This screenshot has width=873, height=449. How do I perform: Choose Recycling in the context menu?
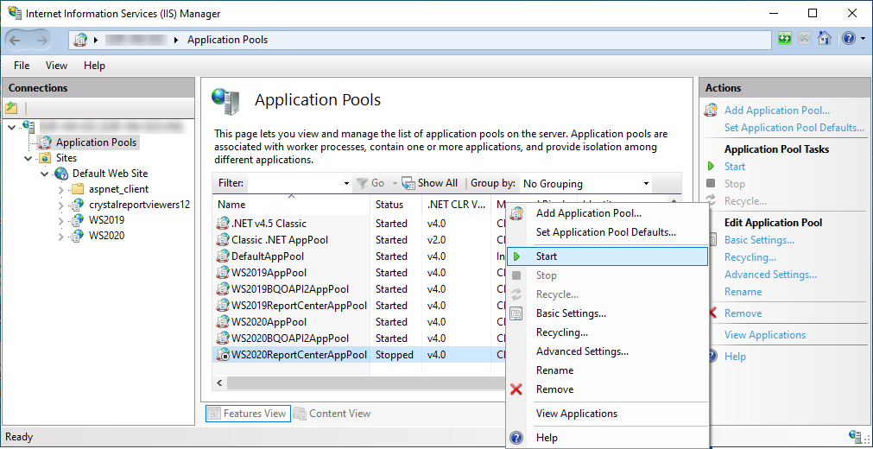click(607, 332)
